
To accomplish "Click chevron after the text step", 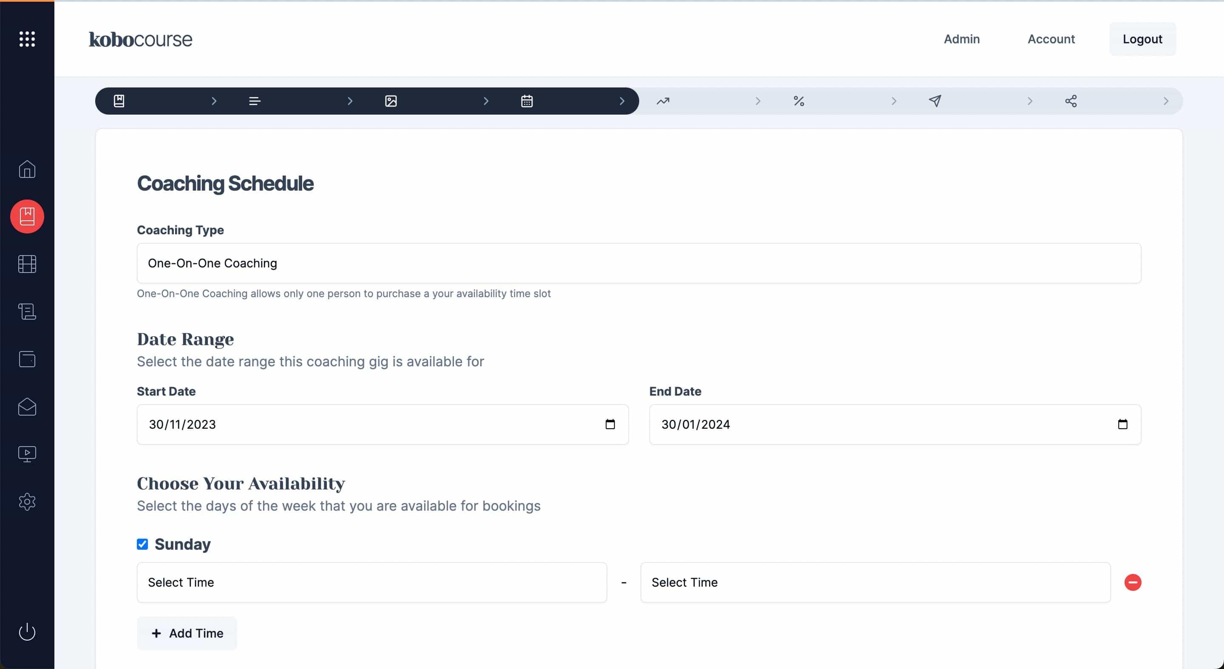I will point(350,101).
